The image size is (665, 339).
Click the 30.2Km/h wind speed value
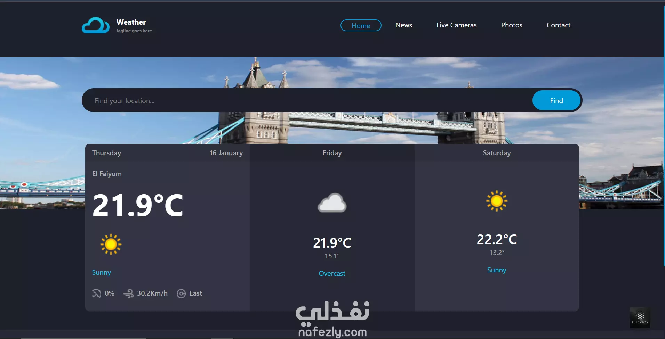point(152,293)
